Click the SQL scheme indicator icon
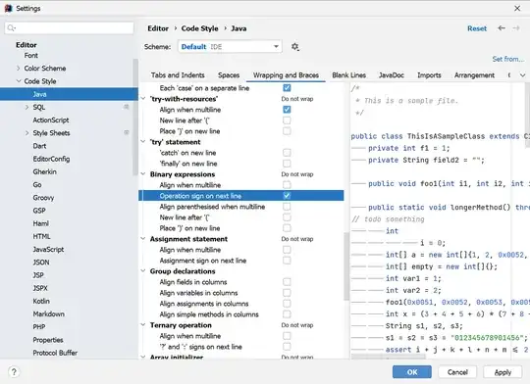The height and width of the screenshot is (384, 530). (126, 107)
